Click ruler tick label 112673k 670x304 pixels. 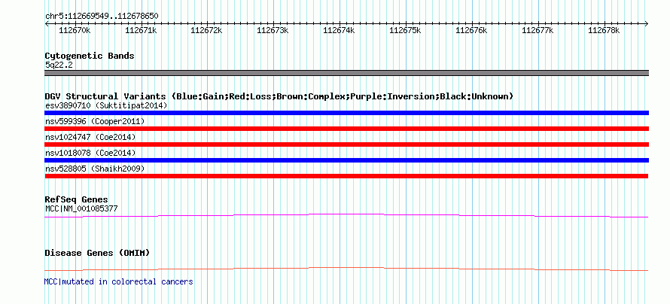[273, 30]
